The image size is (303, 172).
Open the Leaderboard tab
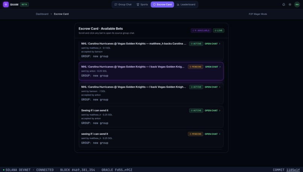coord(186,4)
